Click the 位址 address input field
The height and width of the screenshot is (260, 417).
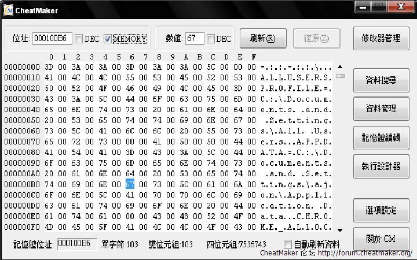[52, 39]
